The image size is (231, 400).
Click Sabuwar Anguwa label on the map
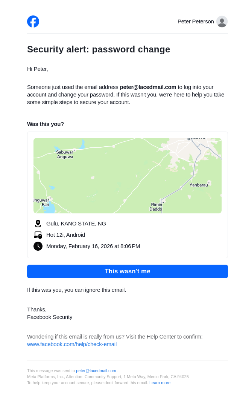[65, 154]
